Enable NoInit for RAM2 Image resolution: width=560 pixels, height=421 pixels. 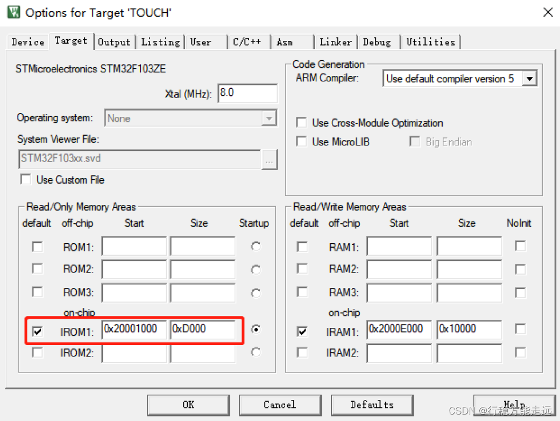pyautogui.click(x=520, y=269)
